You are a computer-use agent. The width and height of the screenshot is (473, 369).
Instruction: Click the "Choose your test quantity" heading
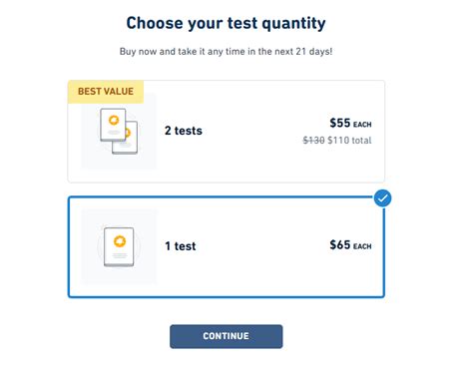(227, 24)
